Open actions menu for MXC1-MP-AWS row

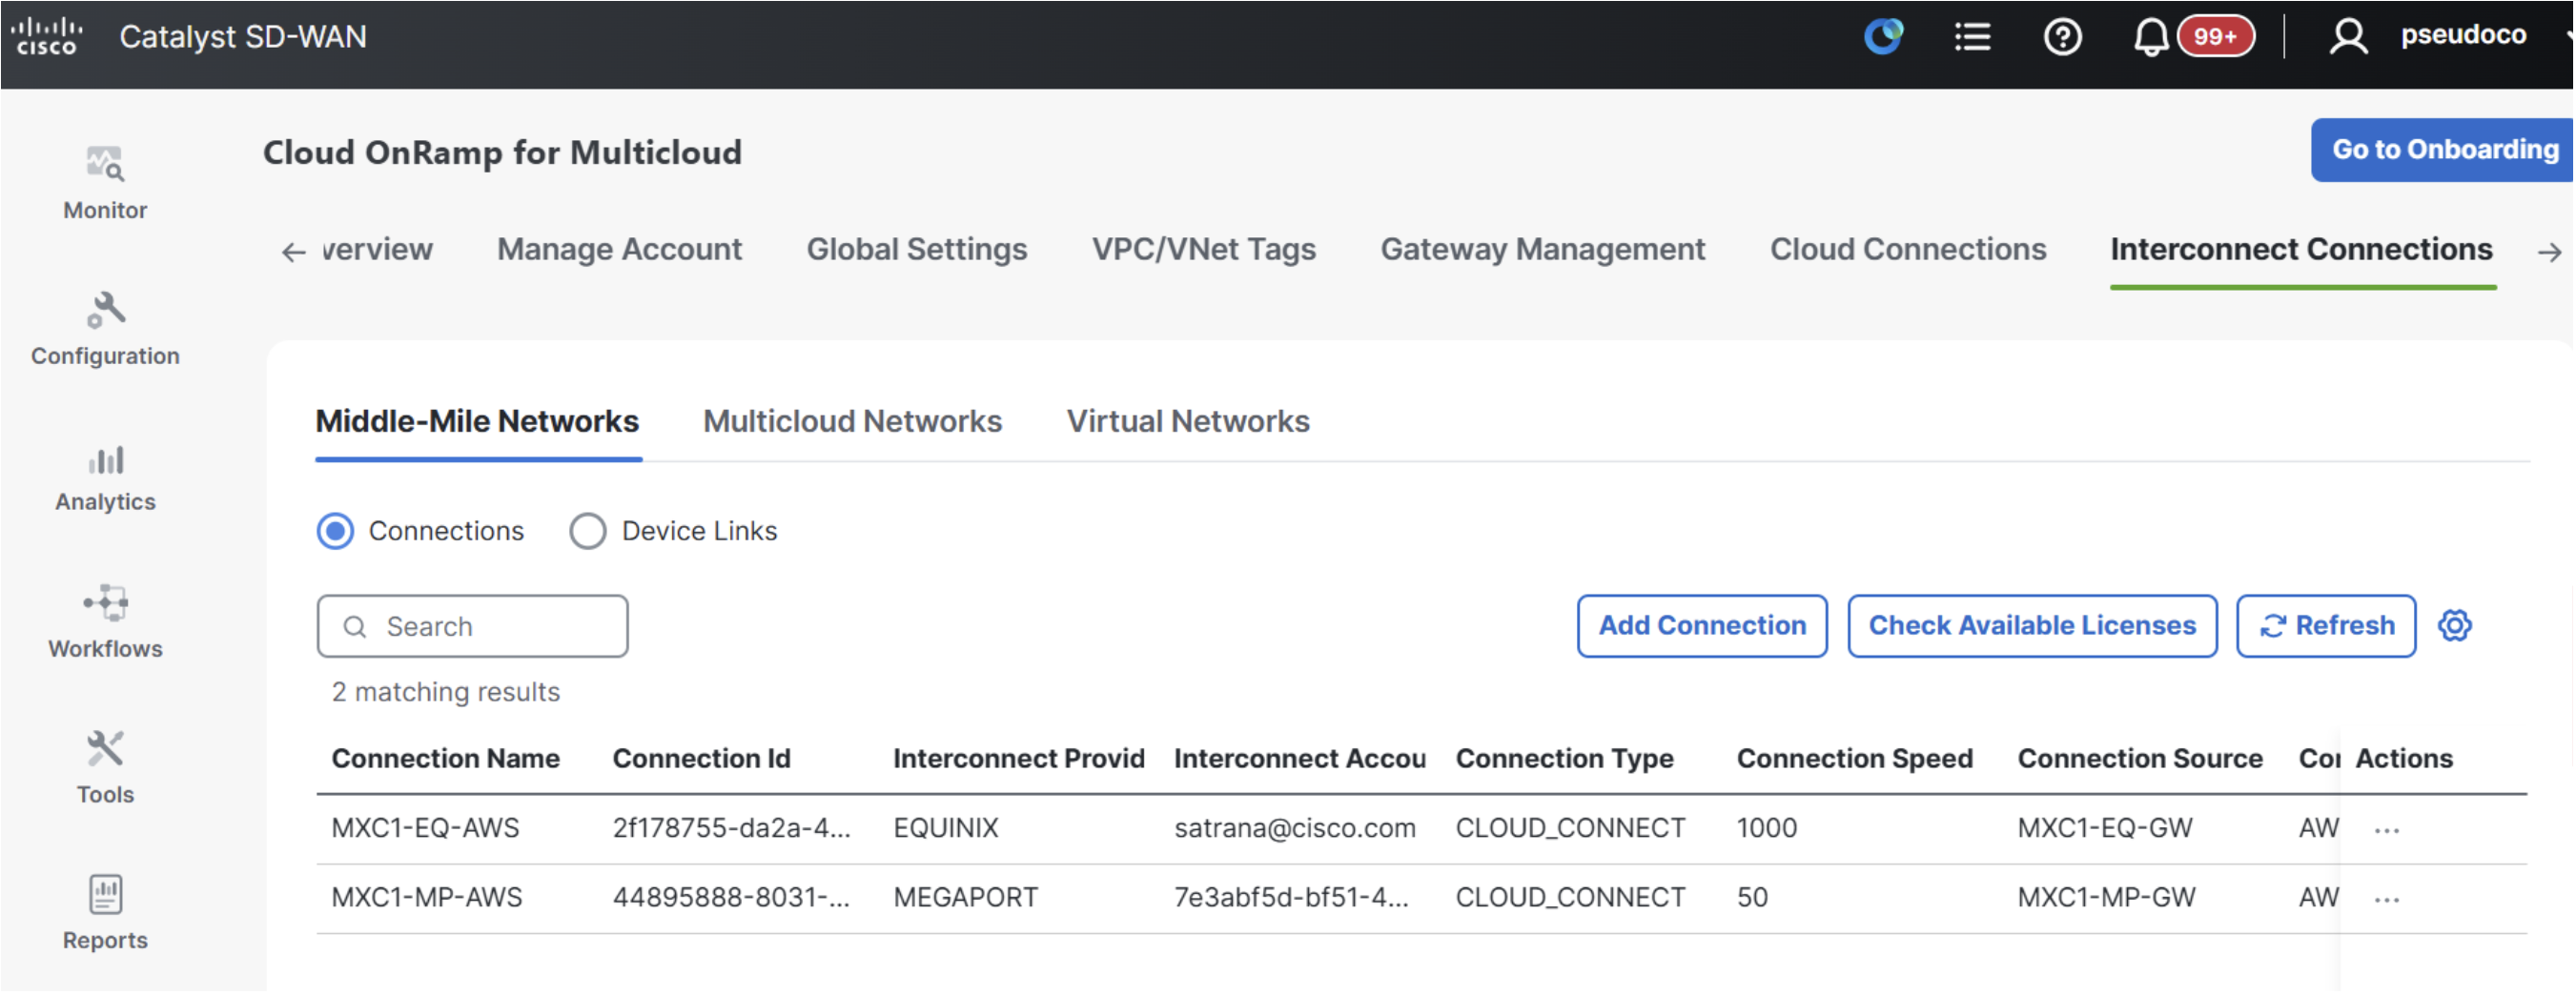click(x=2387, y=900)
